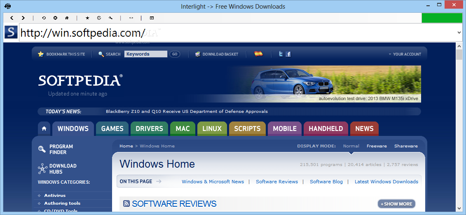Open settings with the wrench icon
The height and width of the screenshot is (215, 466).
click(110, 18)
